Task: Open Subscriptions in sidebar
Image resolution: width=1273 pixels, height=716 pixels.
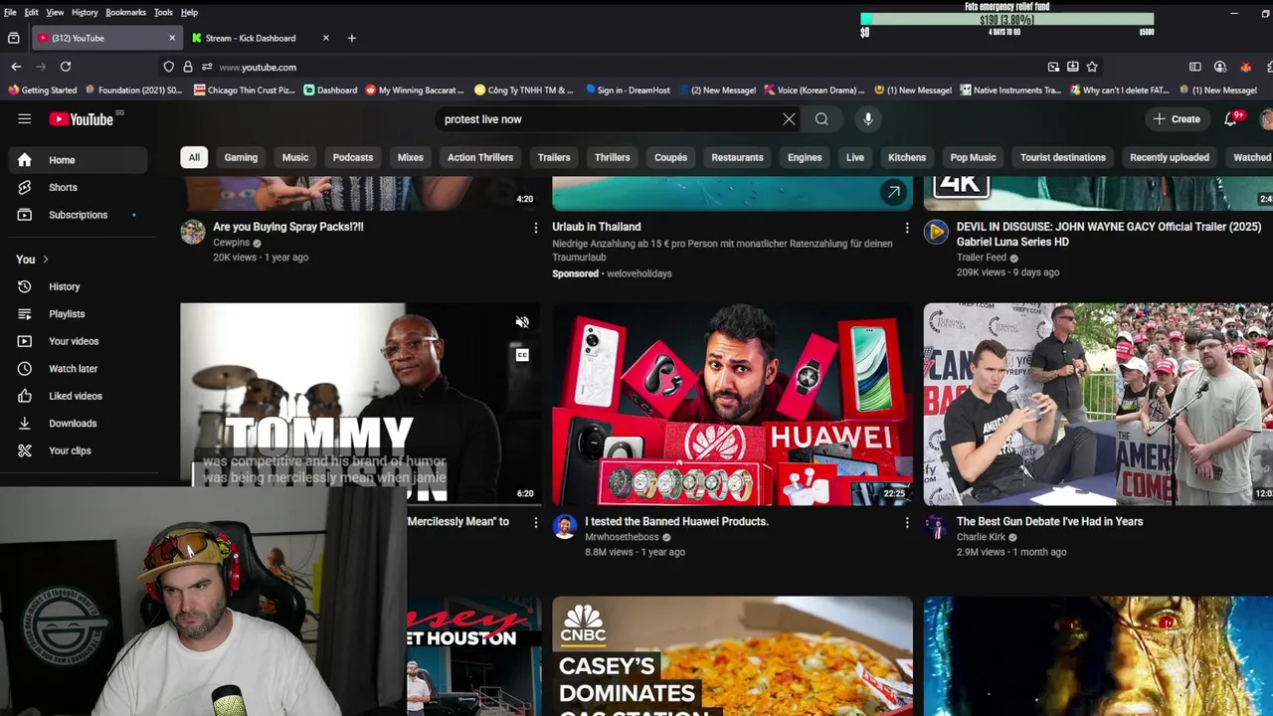Action: [x=78, y=215]
